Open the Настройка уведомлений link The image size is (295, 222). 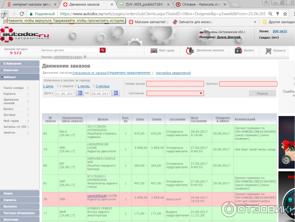173,73
